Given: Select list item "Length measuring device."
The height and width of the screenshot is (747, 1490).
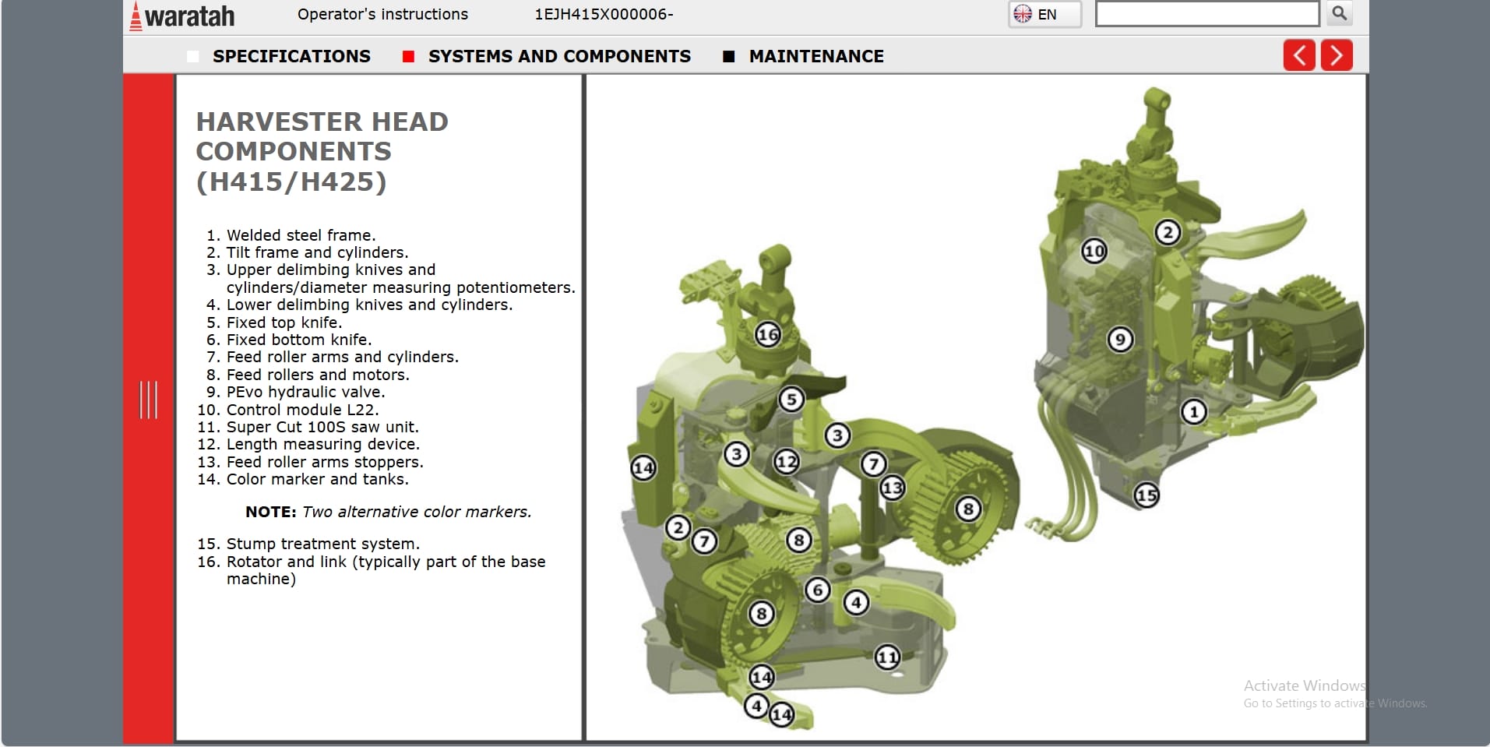Looking at the screenshot, I should (x=323, y=444).
